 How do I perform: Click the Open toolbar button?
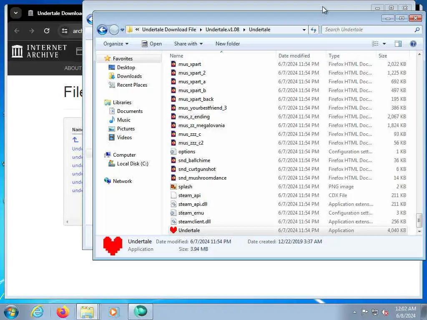coord(152,44)
